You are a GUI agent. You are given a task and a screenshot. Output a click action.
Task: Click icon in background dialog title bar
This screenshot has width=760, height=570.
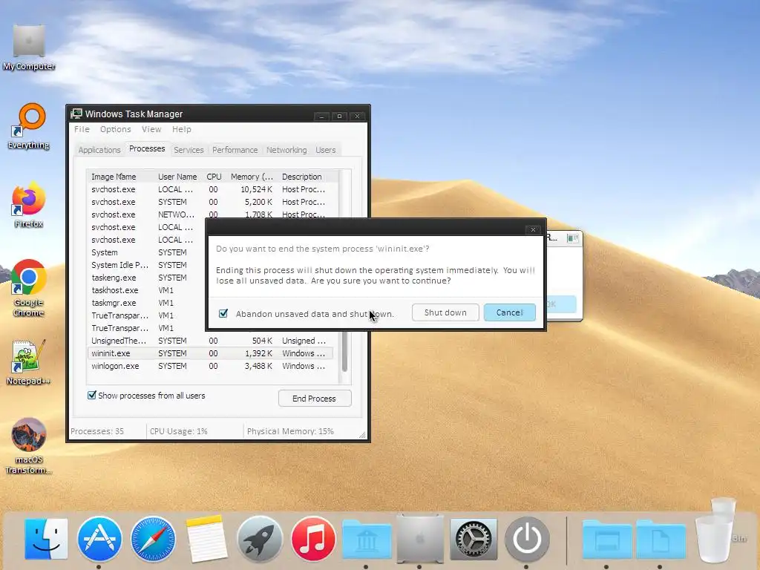572,238
